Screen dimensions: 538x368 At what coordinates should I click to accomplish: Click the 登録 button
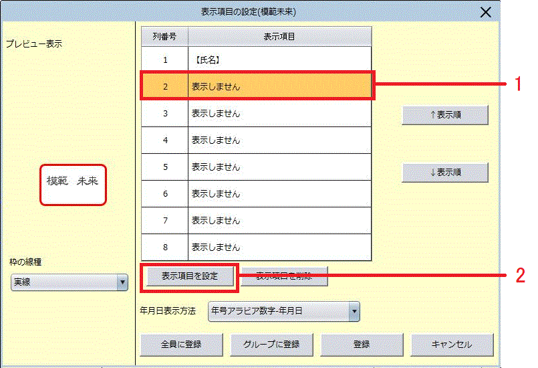pos(362,345)
